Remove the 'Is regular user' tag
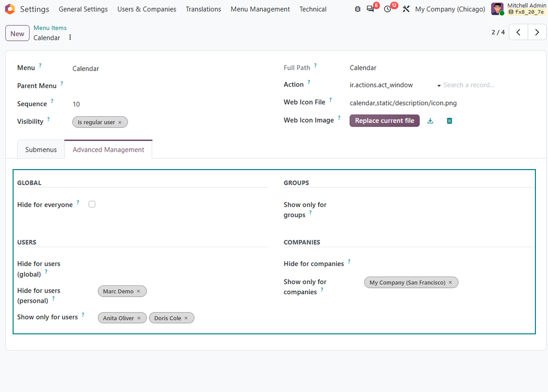Viewport: 548px width, 392px height. 120,123
